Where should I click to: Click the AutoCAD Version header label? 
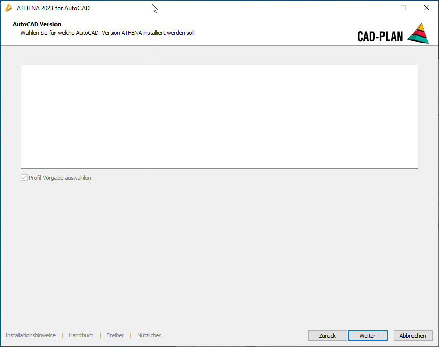coord(37,24)
